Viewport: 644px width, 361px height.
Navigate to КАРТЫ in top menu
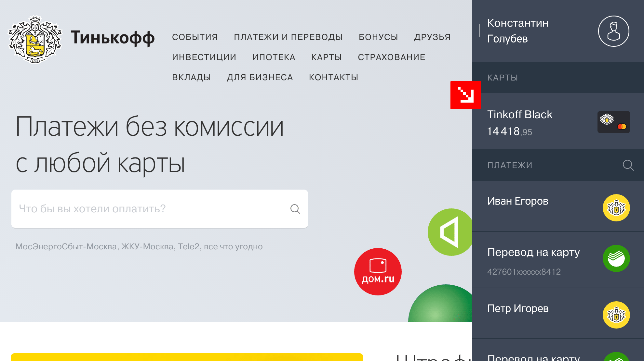[x=327, y=57]
